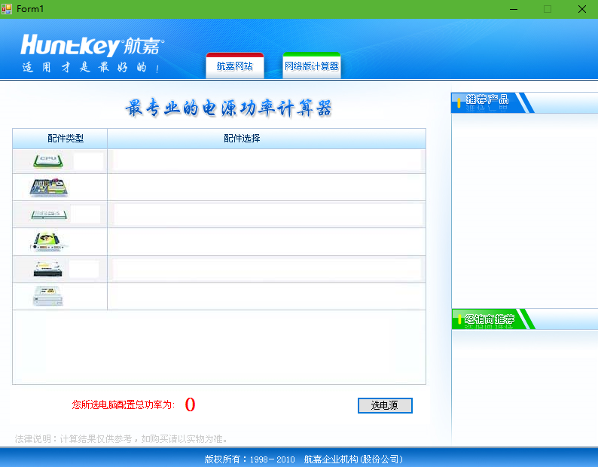Image resolution: width=598 pixels, height=467 pixels.
Task: Open the hard disk selection field
Action: pyautogui.click(x=267, y=269)
